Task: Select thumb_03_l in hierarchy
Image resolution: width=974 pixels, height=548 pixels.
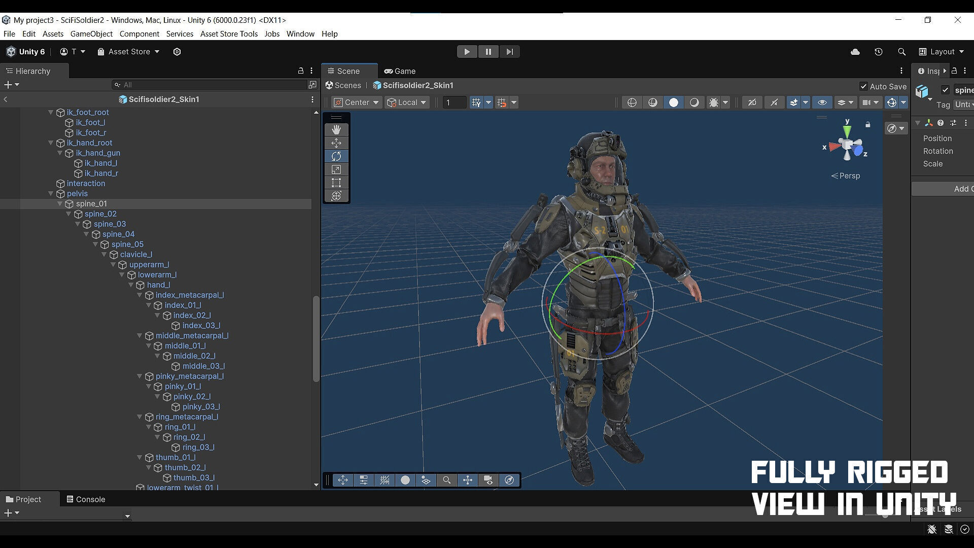Action: click(194, 478)
